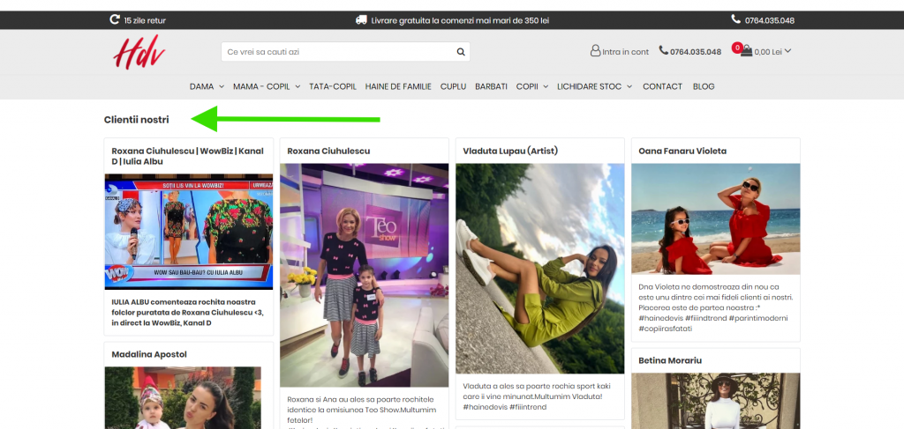
Task: Click the phone icon in top bar
Action: [x=736, y=19]
